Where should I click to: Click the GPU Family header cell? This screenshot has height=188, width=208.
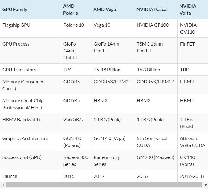(x=15, y=10)
